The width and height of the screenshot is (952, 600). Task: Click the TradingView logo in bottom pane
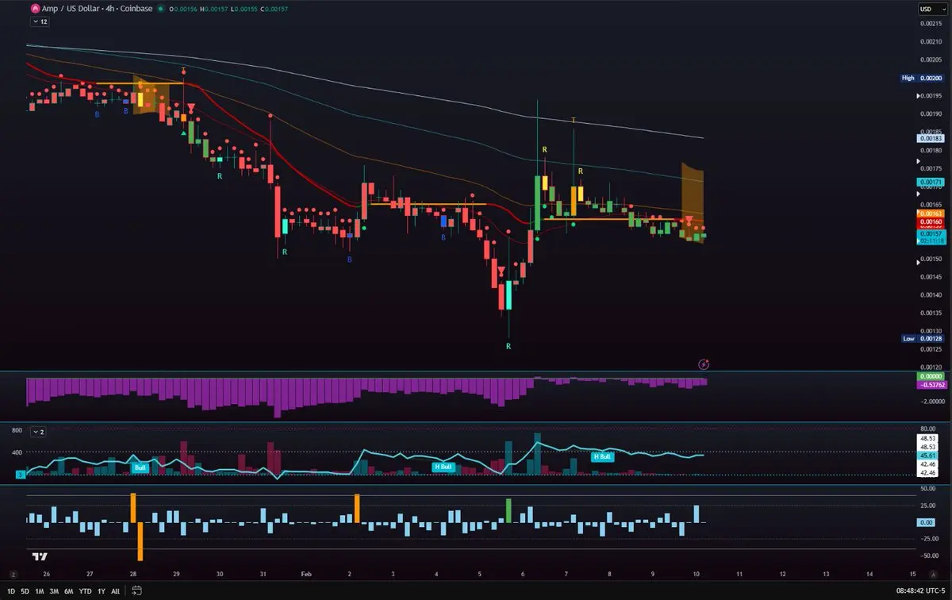[x=40, y=556]
